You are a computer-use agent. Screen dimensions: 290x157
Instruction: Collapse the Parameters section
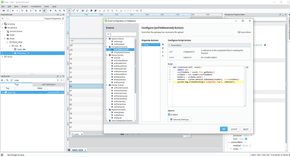point(169,45)
